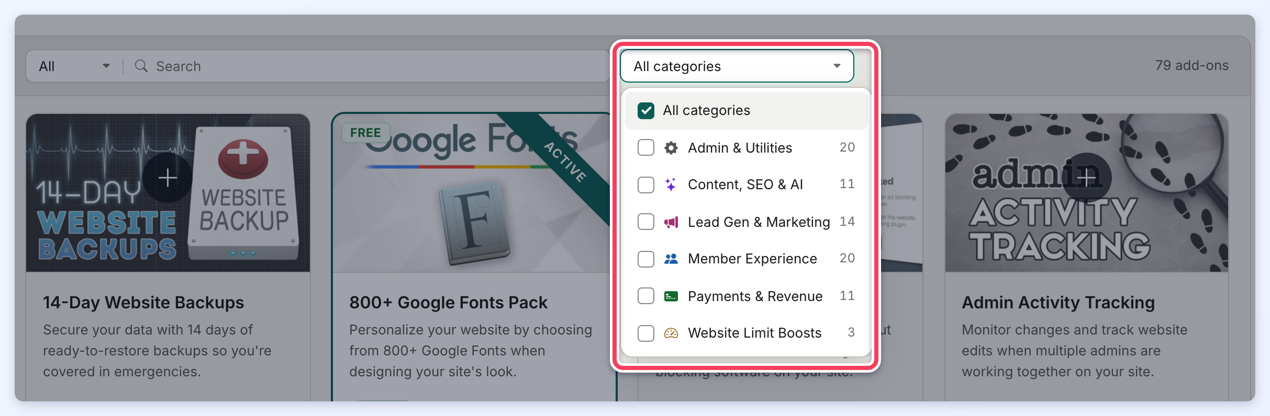Tick the Content, SEO & AI checkbox

[646, 184]
